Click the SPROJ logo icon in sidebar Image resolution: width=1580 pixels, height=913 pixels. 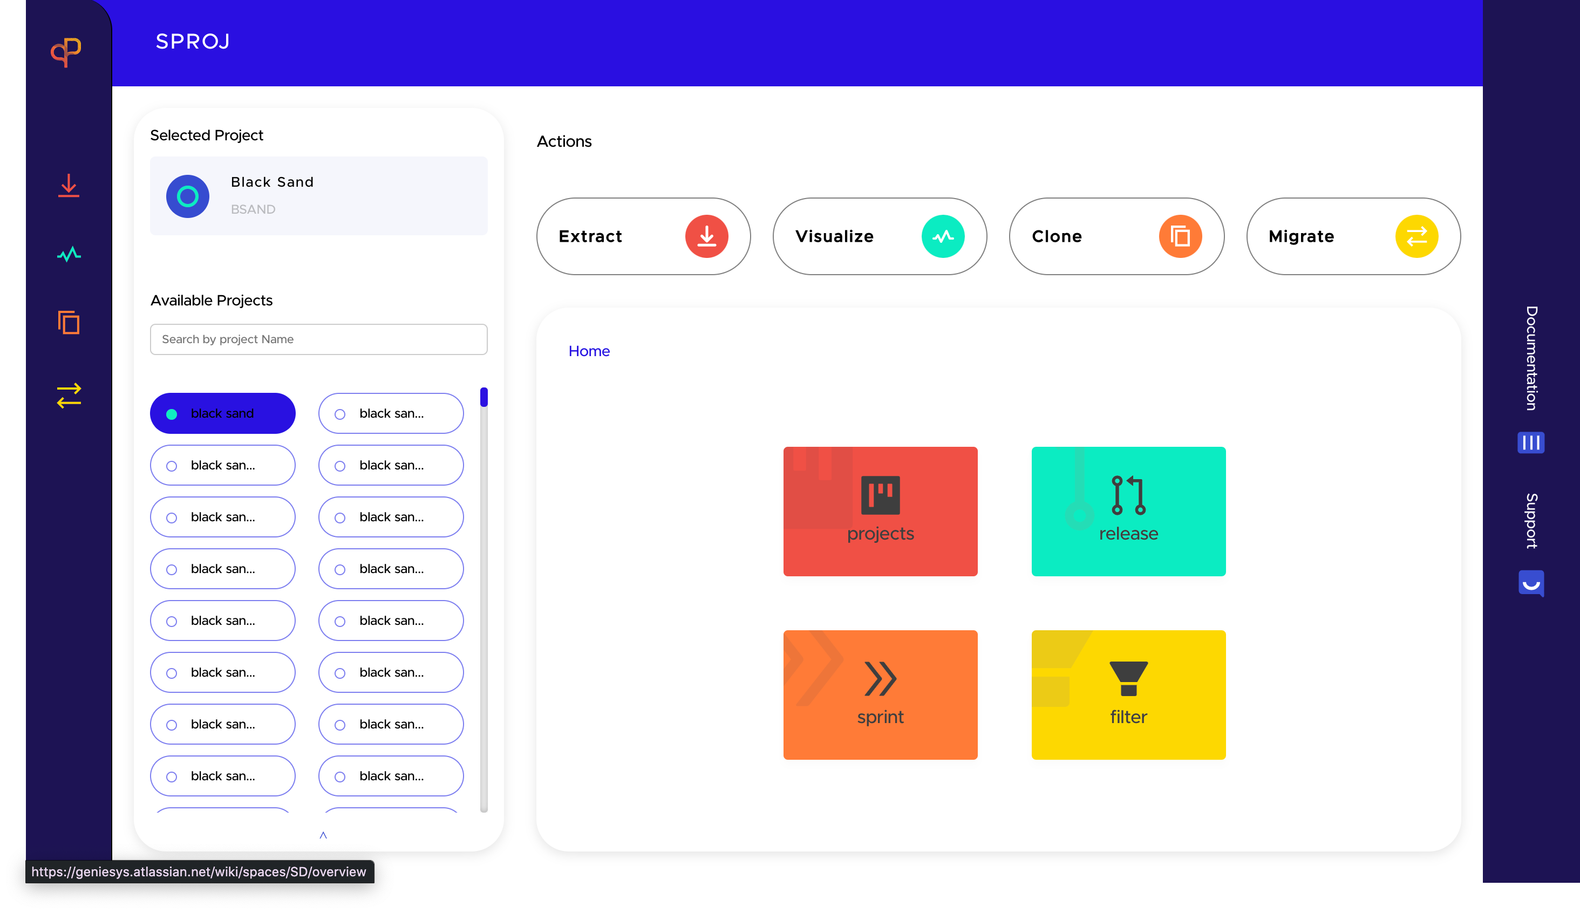click(x=66, y=52)
